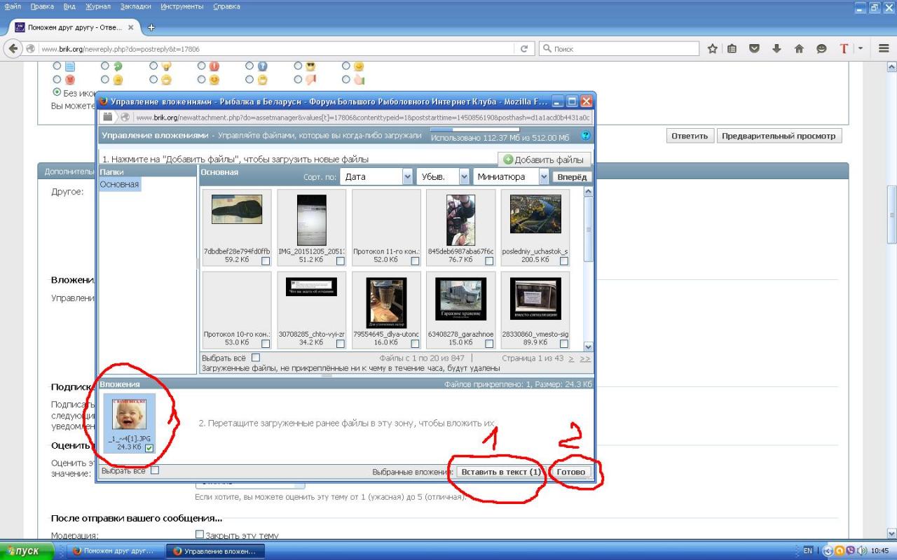
Task: Click the blue help question mark icon
Action: pos(586,136)
